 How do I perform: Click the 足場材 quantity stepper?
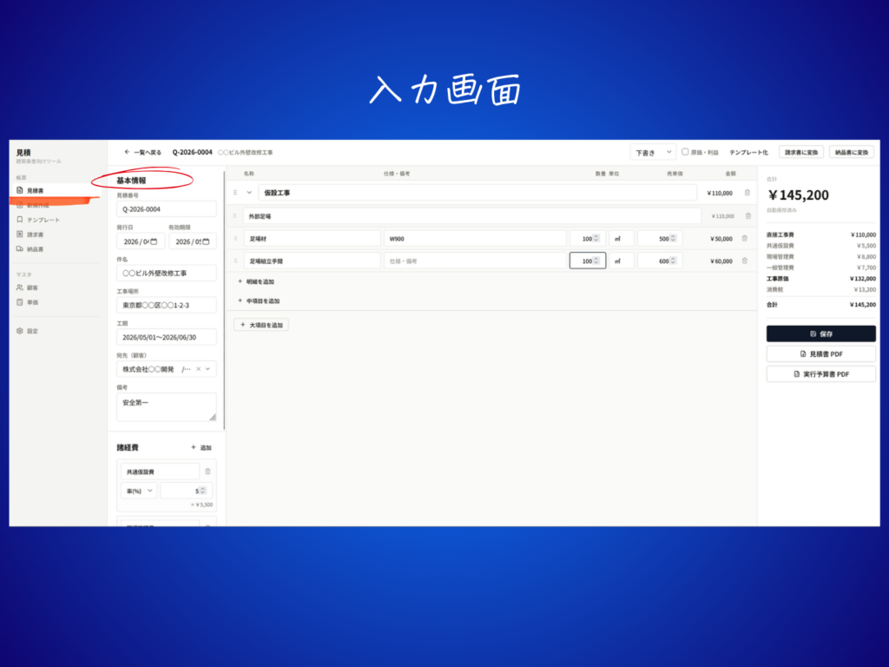pyautogui.click(x=596, y=238)
